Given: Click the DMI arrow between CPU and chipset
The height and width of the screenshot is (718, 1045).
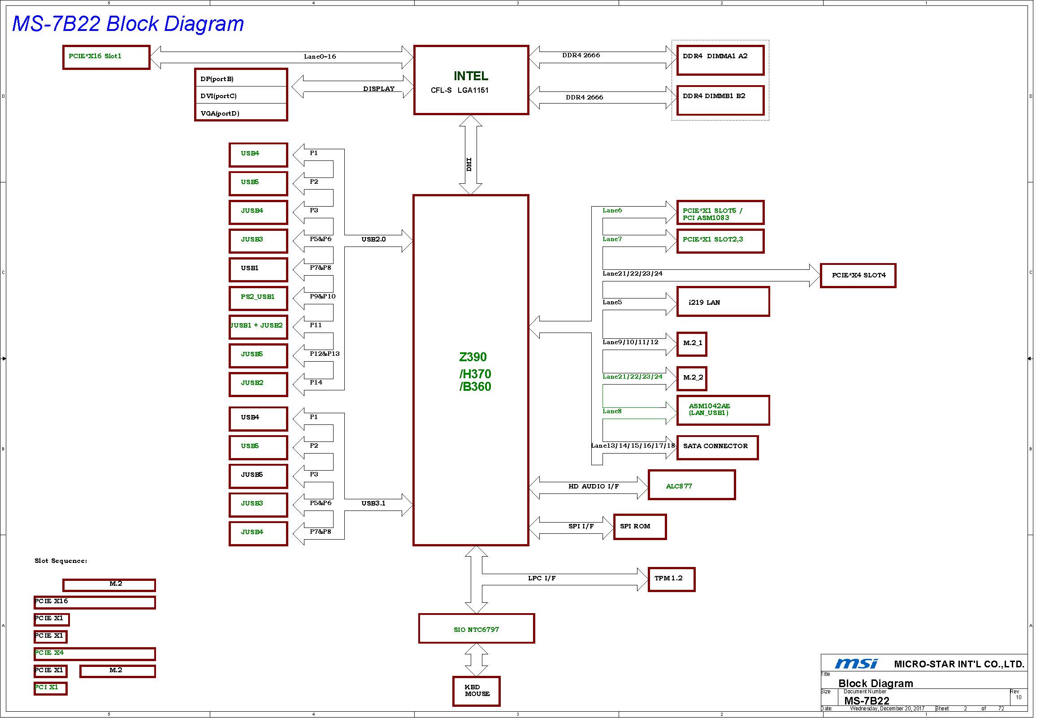Looking at the screenshot, I should pyautogui.click(x=470, y=155).
